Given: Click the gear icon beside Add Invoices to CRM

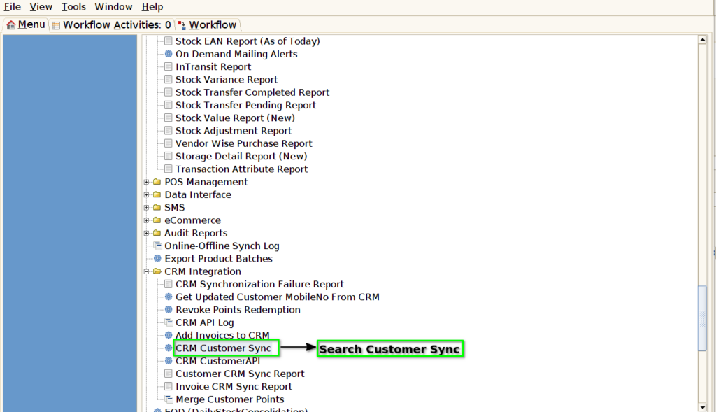Looking at the screenshot, I should click(168, 335).
